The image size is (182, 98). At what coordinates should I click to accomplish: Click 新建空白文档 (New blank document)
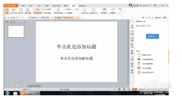pyautogui.click(x=144, y=55)
